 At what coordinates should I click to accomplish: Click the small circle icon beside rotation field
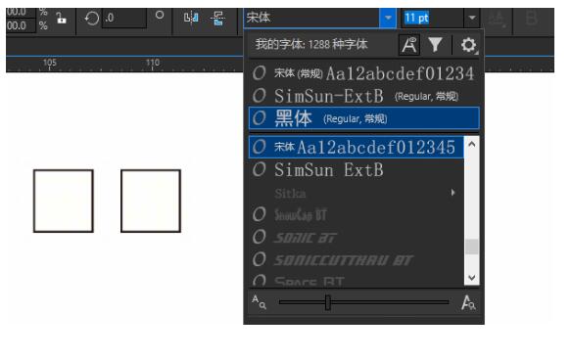160,15
